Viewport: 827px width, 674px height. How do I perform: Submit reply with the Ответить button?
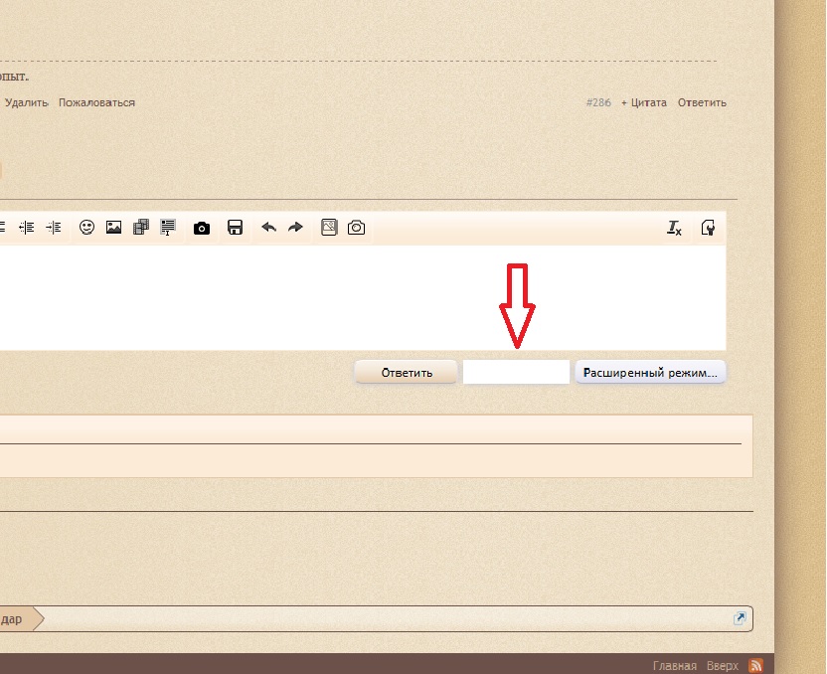click(x=407, y=373)
